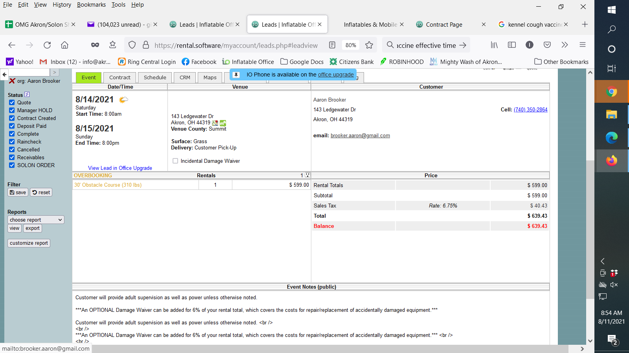629x353 pixels.
Task: Toggle the Raincheck status checkbox
Action: [12, 142]
